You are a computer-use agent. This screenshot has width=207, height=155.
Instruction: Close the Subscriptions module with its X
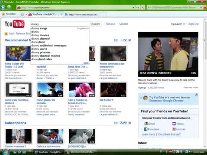coord(130,123)
